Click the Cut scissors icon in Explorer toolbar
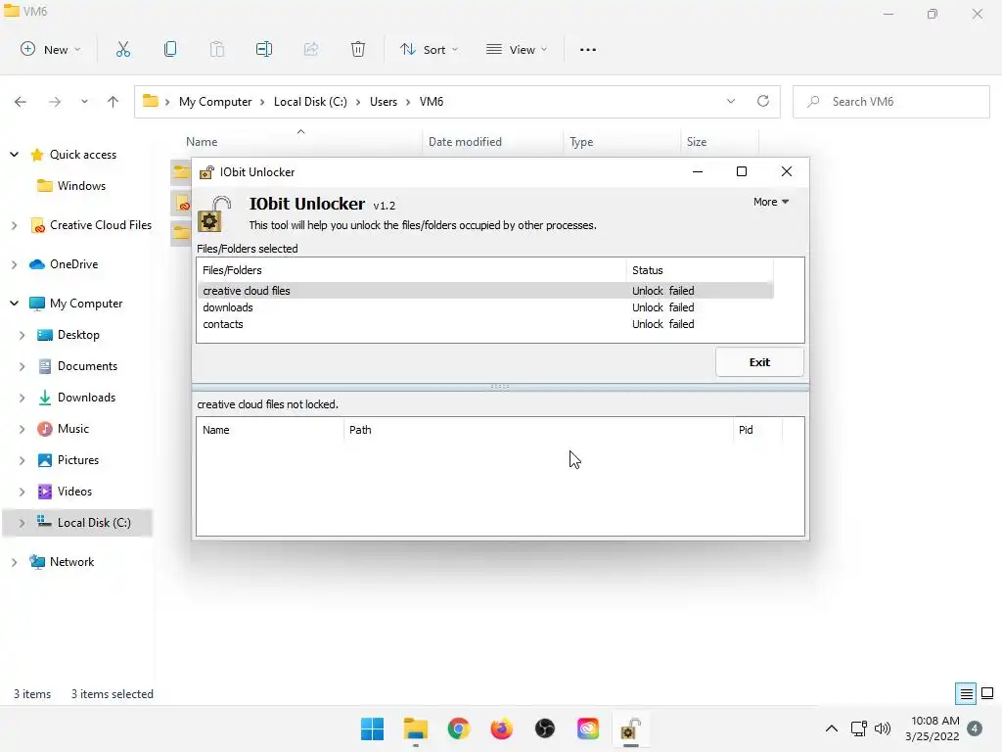 122,49
